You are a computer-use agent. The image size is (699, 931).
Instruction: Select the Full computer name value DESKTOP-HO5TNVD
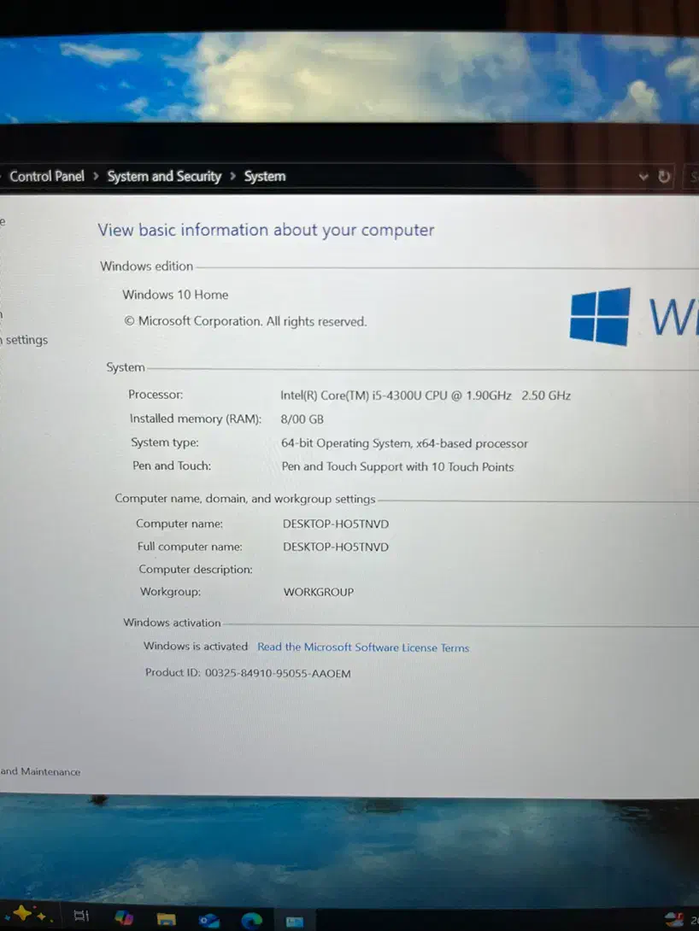point(336,547)
